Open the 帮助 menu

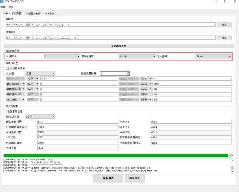click(11, 6)
